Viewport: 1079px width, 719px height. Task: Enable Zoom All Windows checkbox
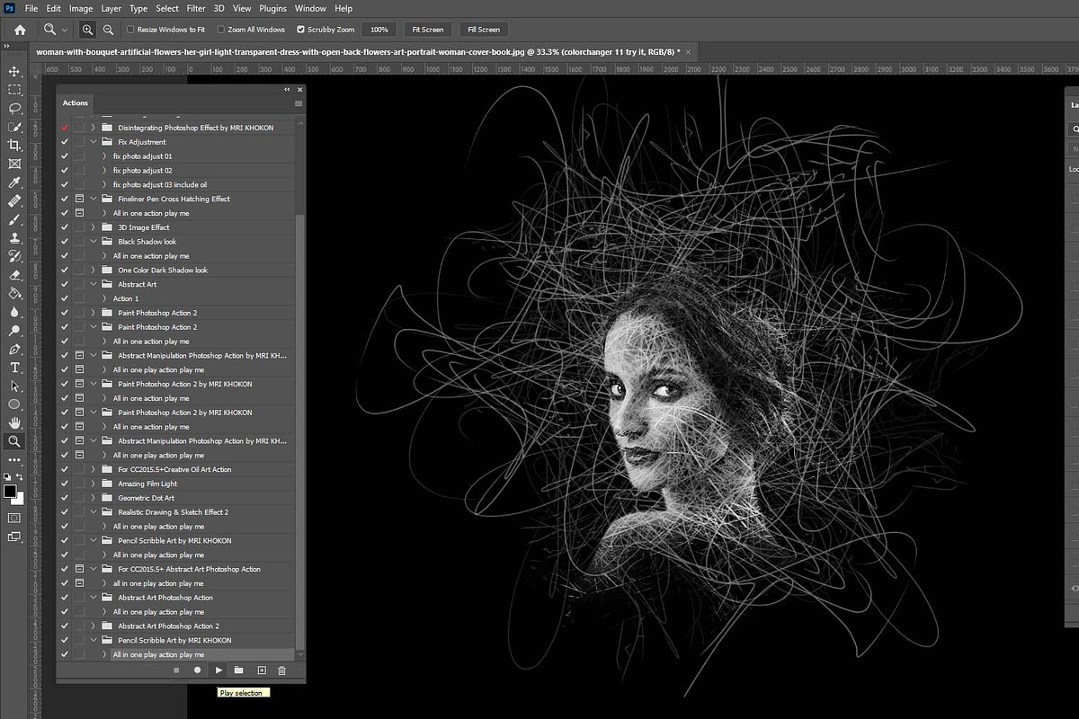(x=221, y=30)
